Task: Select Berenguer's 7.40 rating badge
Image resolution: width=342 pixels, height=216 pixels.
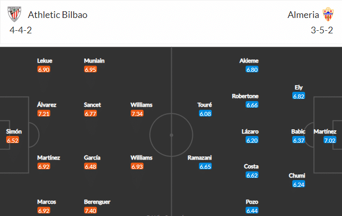Action: [91, 210]
